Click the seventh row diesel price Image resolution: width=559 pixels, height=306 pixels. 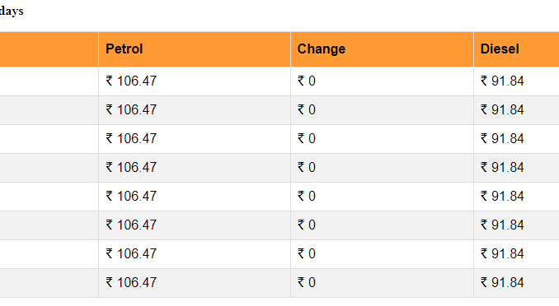(x=502, y=254)
